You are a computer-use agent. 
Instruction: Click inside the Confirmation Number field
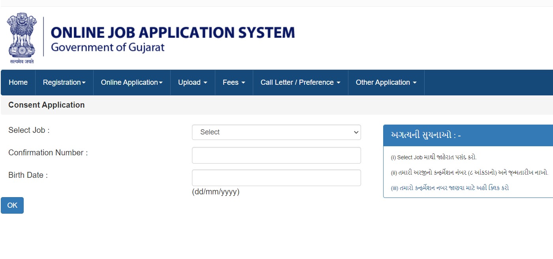pos(276,155)
